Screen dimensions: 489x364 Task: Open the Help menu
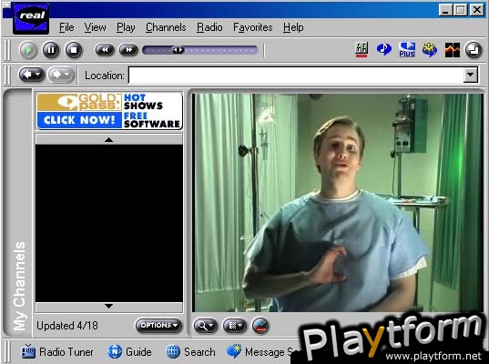click(x=293, y=27)
